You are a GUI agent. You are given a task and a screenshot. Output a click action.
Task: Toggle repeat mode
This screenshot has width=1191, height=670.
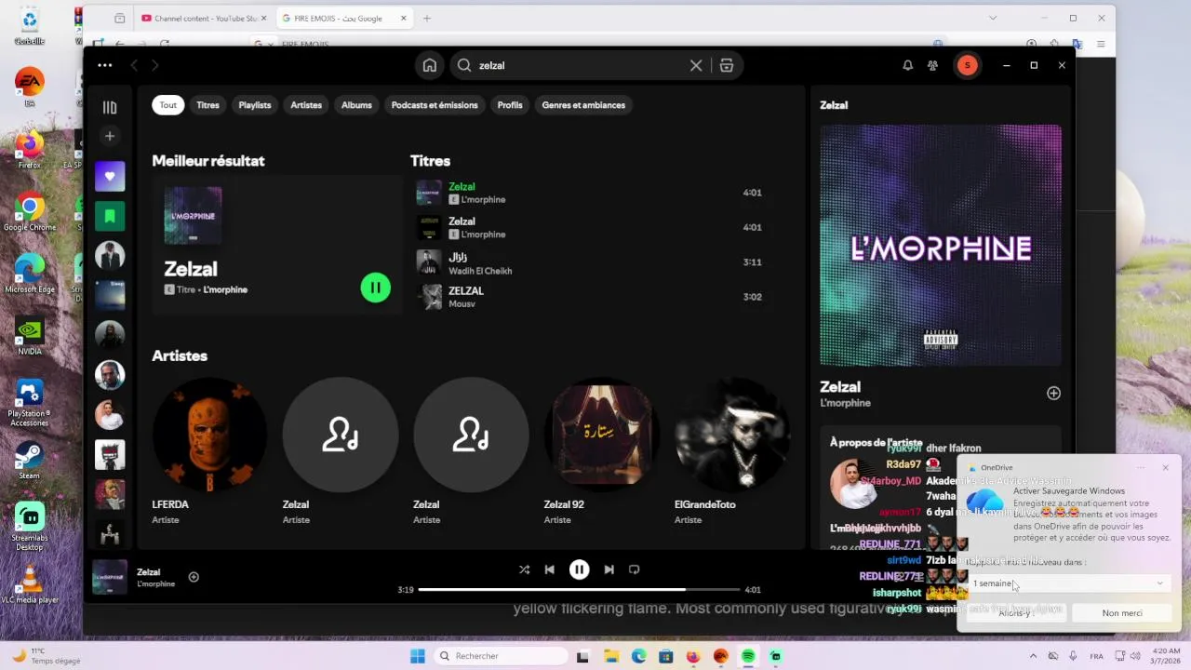634,569
